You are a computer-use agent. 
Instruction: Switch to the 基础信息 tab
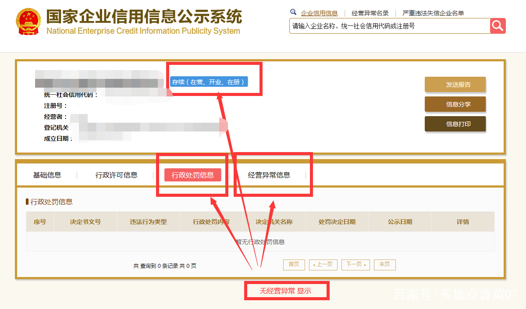(47, 175)
